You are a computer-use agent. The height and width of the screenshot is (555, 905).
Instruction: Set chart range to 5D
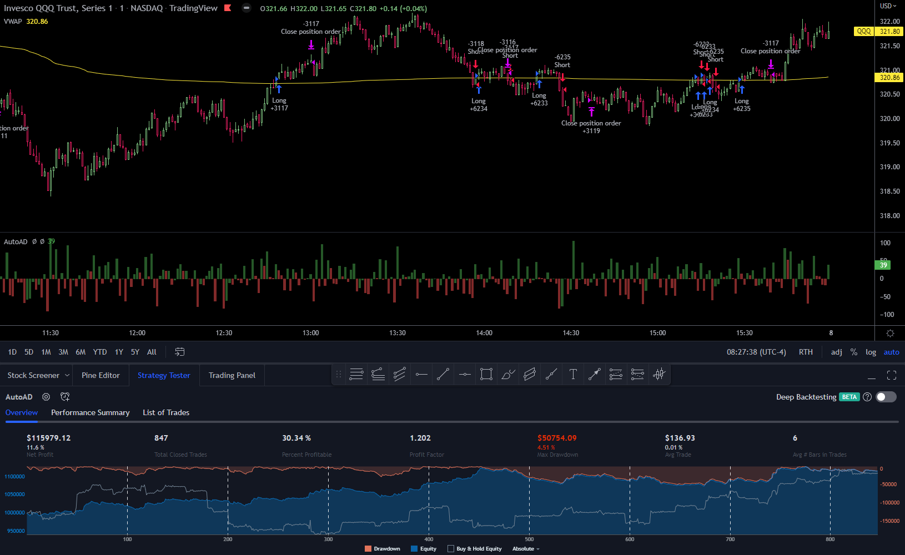tap(29, 352)
